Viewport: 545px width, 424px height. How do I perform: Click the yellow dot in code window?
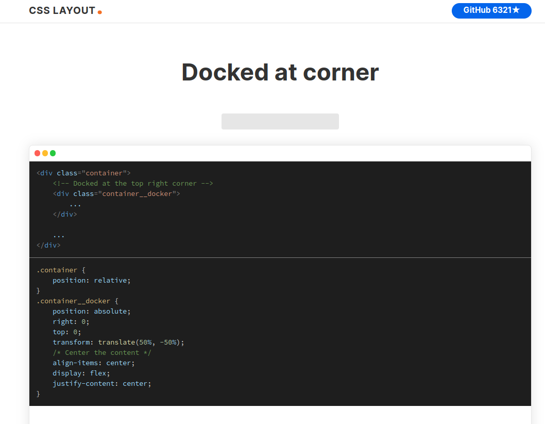[45, 153]
